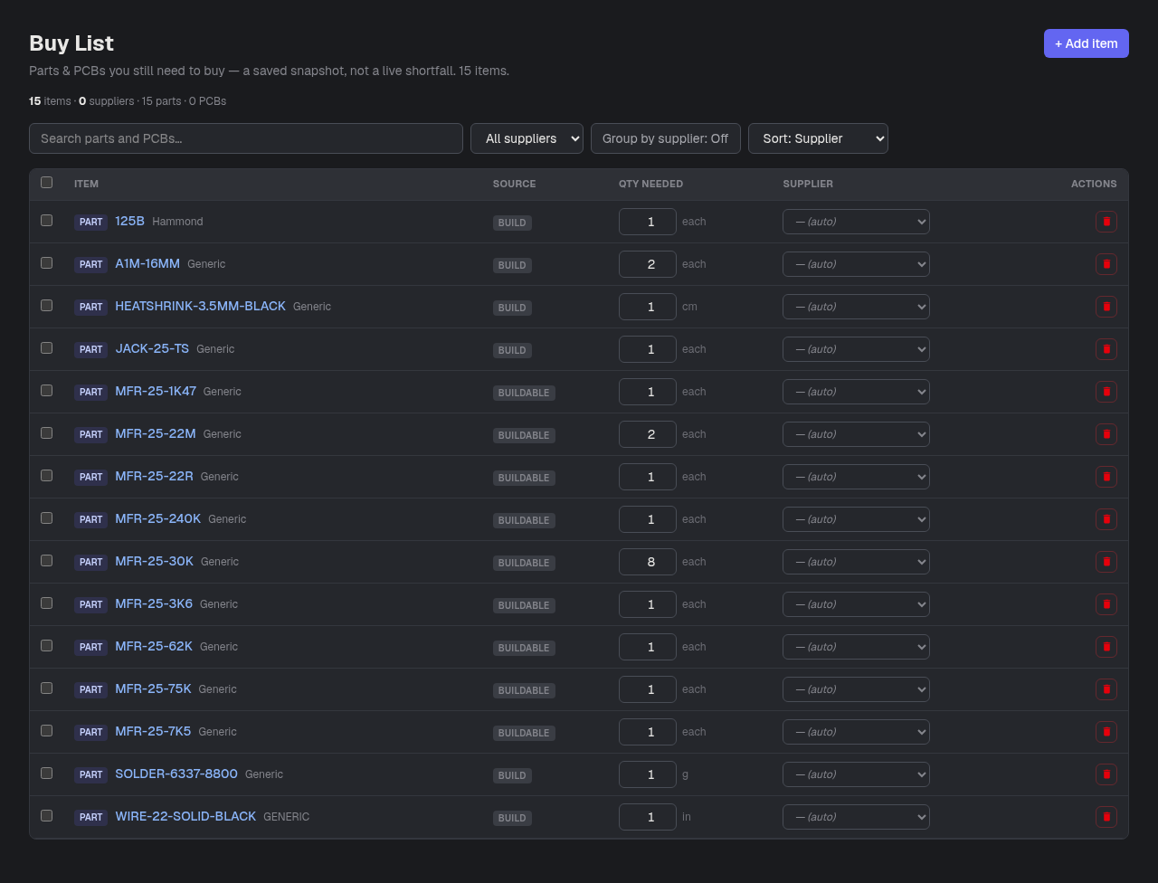This screenshot has width=1158, height=883.
Task: Remove MFR-25-75K with its trash icon
Action: pyautogui.click(x=1106, y=689)
